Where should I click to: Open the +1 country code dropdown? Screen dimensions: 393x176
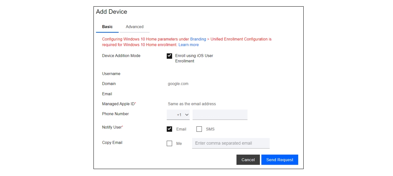coord(178,115)
